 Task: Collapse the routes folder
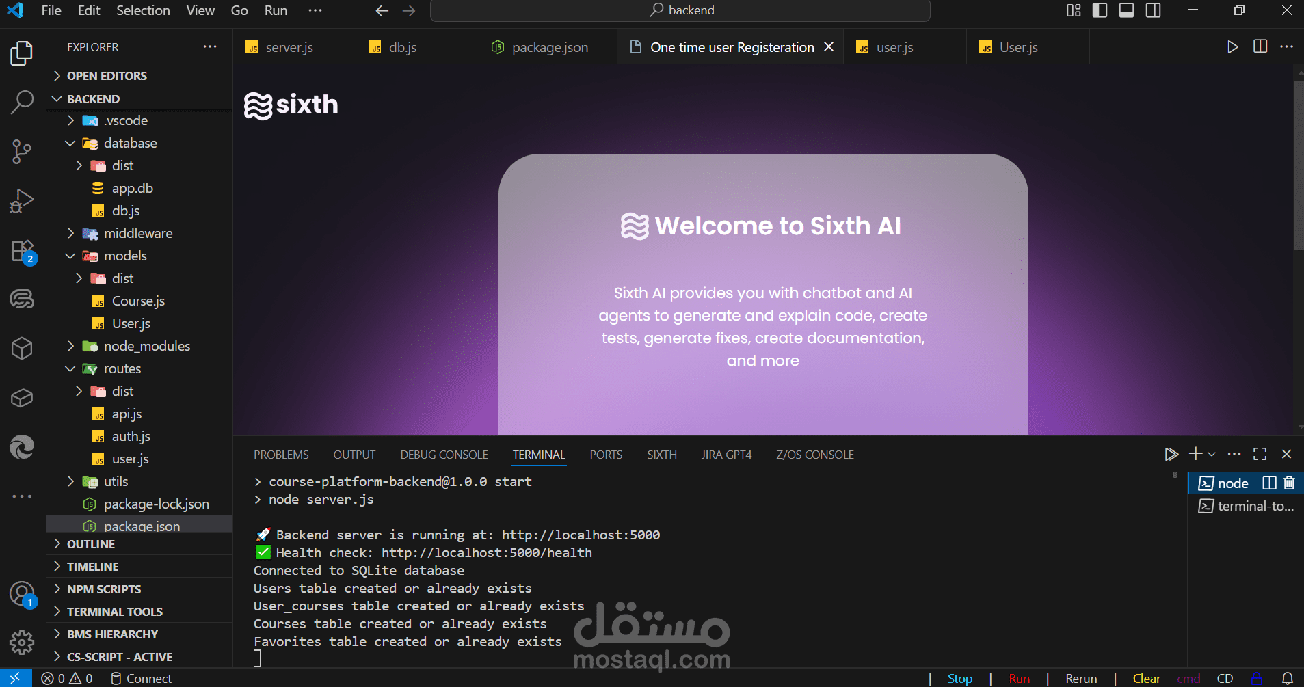click(x=139, y=368)
